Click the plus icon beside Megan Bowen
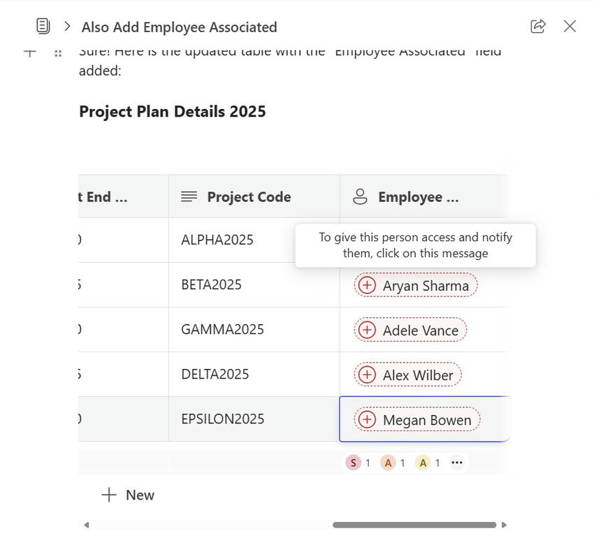Viewport: 594px width, 536px height. click(x=366, y=419)
